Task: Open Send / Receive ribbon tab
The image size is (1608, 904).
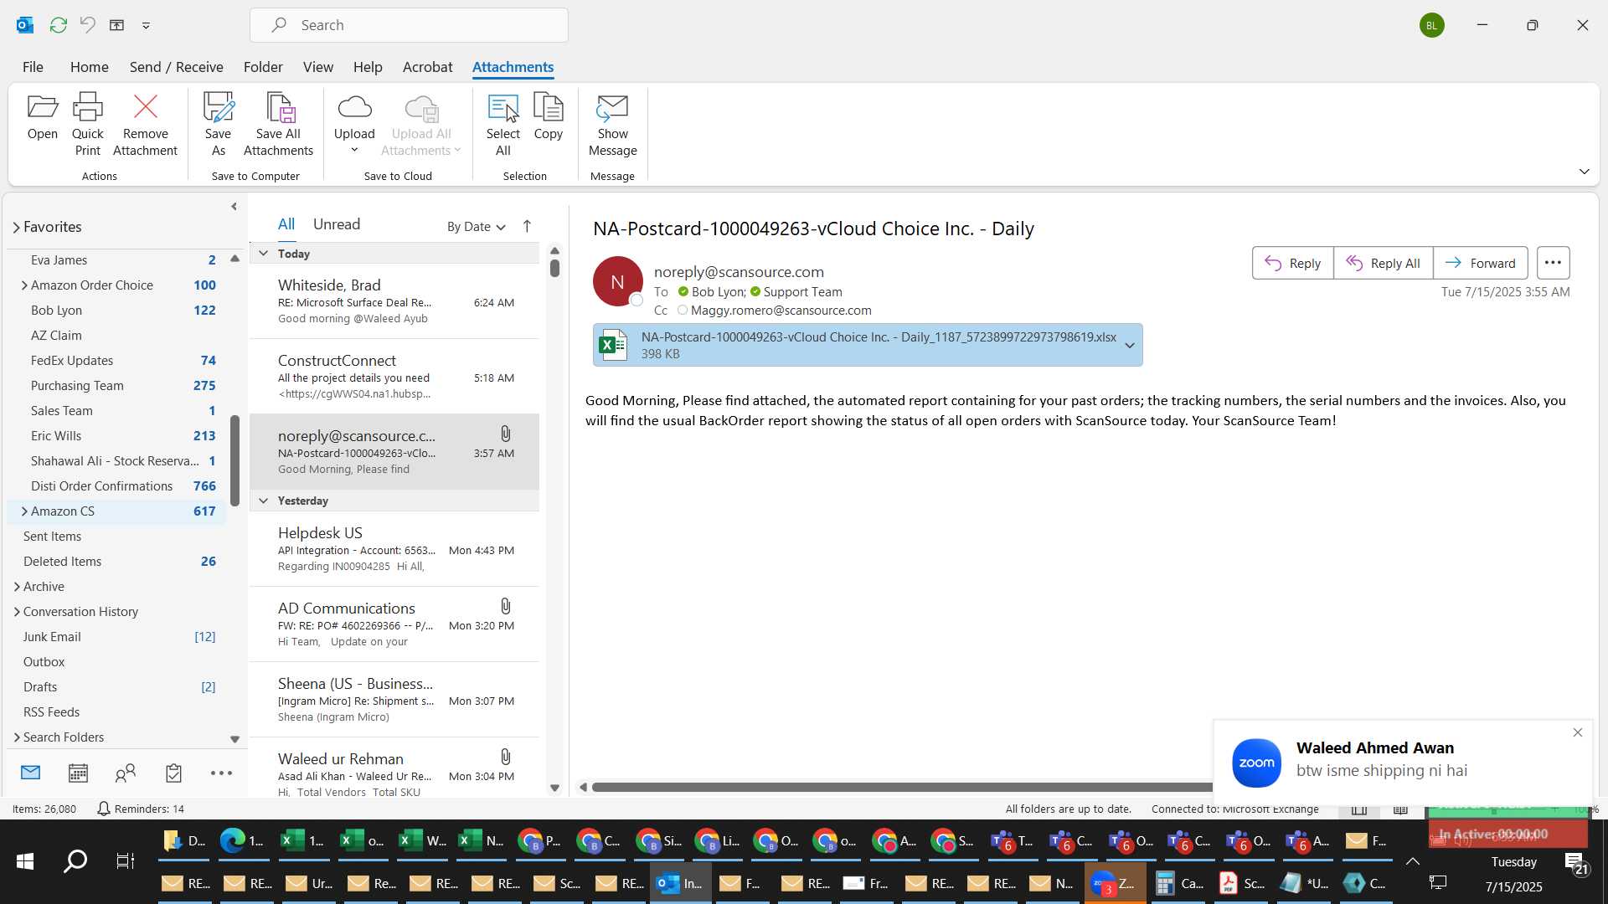Action: click(176, 67)
